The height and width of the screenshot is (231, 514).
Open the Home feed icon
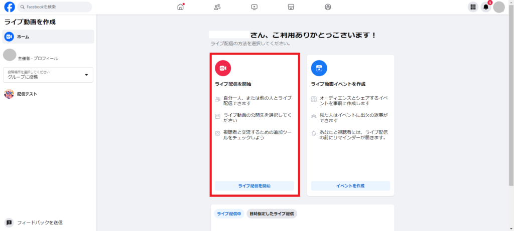tap(181, 7)
